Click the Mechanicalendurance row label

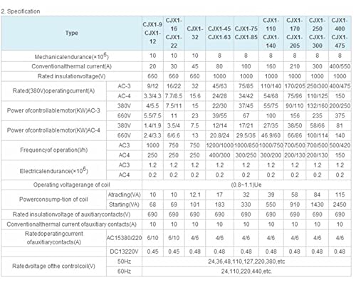click(x=71, y=56)
